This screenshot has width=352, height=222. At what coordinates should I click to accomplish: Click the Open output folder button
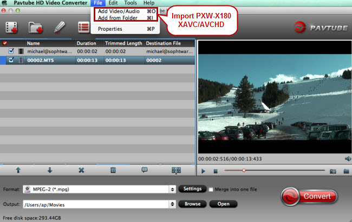point(223,204)
